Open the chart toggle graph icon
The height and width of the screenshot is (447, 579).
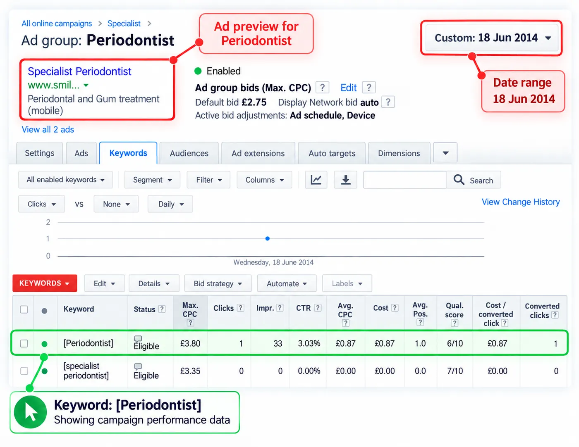pyautogui.click(x=316, y=180)
